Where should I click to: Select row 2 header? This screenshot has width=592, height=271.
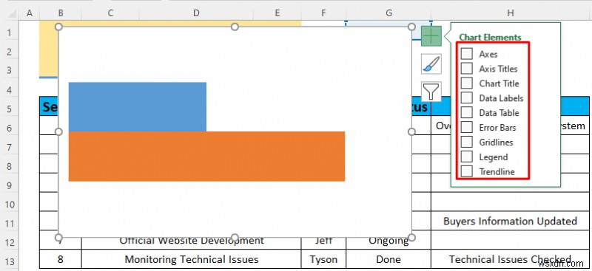point(10,52)
